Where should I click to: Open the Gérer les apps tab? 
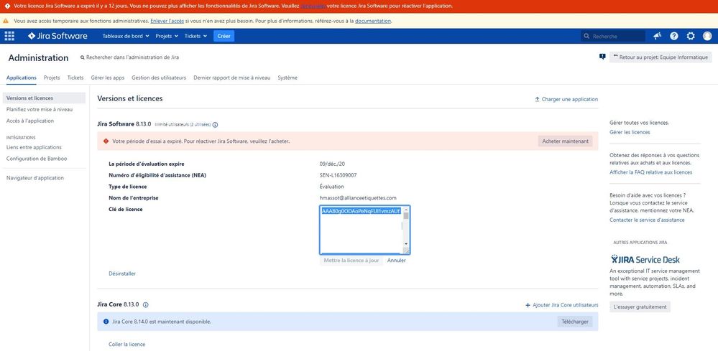point(108,78)
